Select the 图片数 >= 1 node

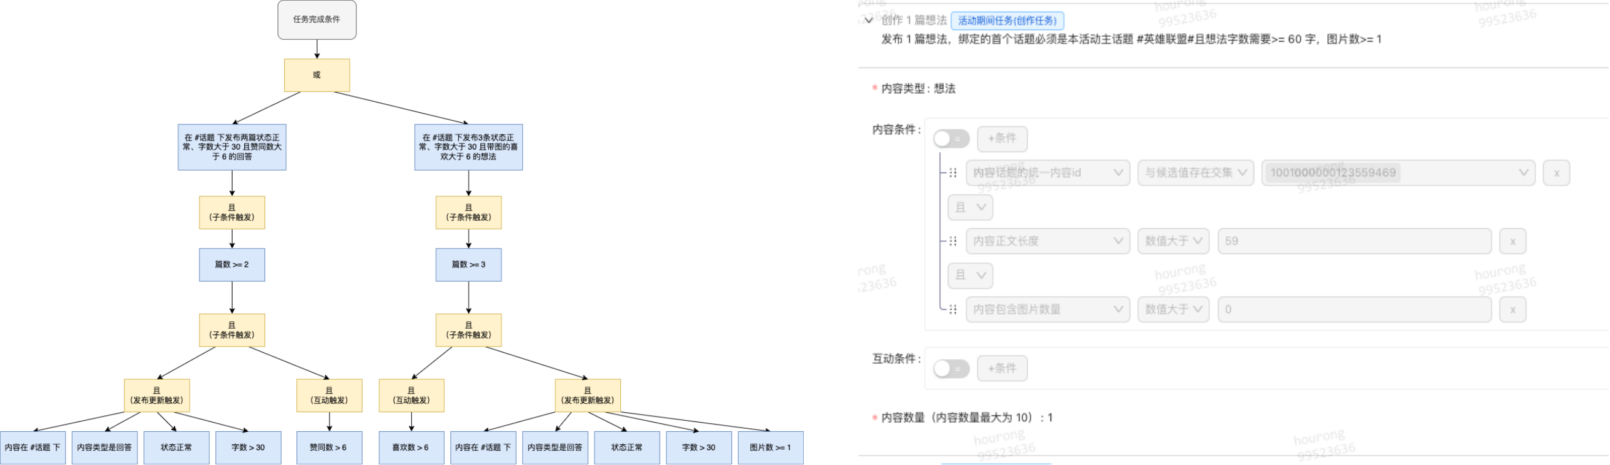(x=771, y=448)
